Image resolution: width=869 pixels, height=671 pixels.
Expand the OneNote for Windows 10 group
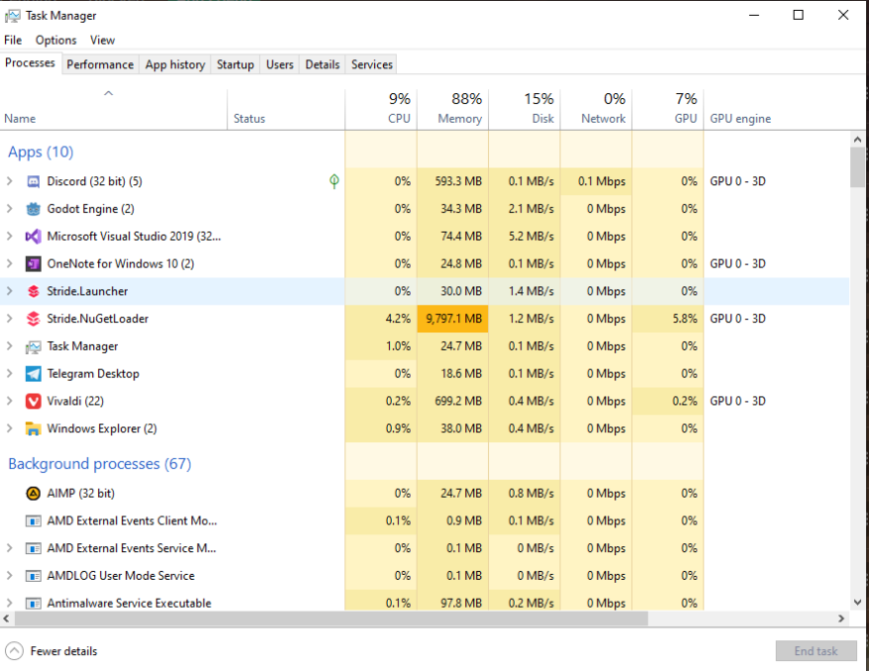[x=9, y=264]
